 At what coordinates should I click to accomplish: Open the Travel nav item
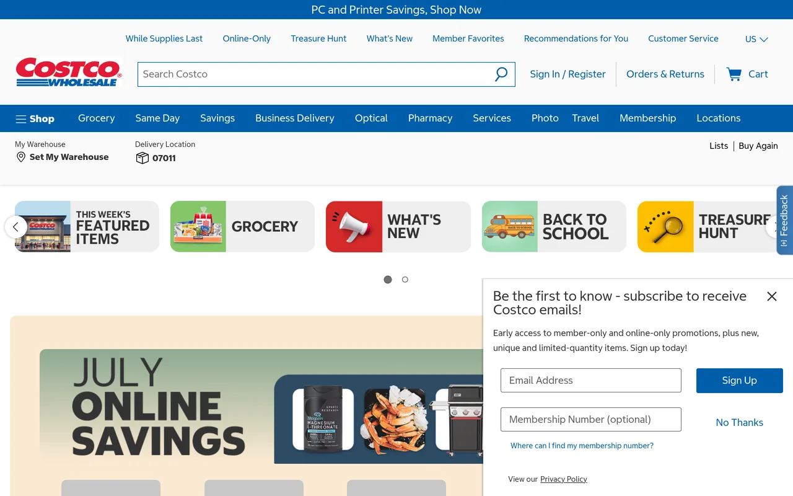click(585, 118)
